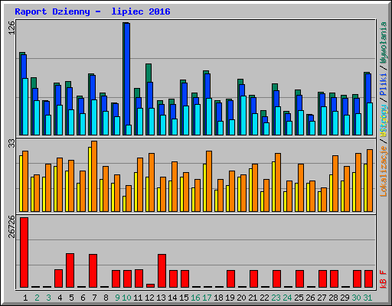392x306 pixels.
Task: Click the 26726 KB scale label
Action: (11, 226)
